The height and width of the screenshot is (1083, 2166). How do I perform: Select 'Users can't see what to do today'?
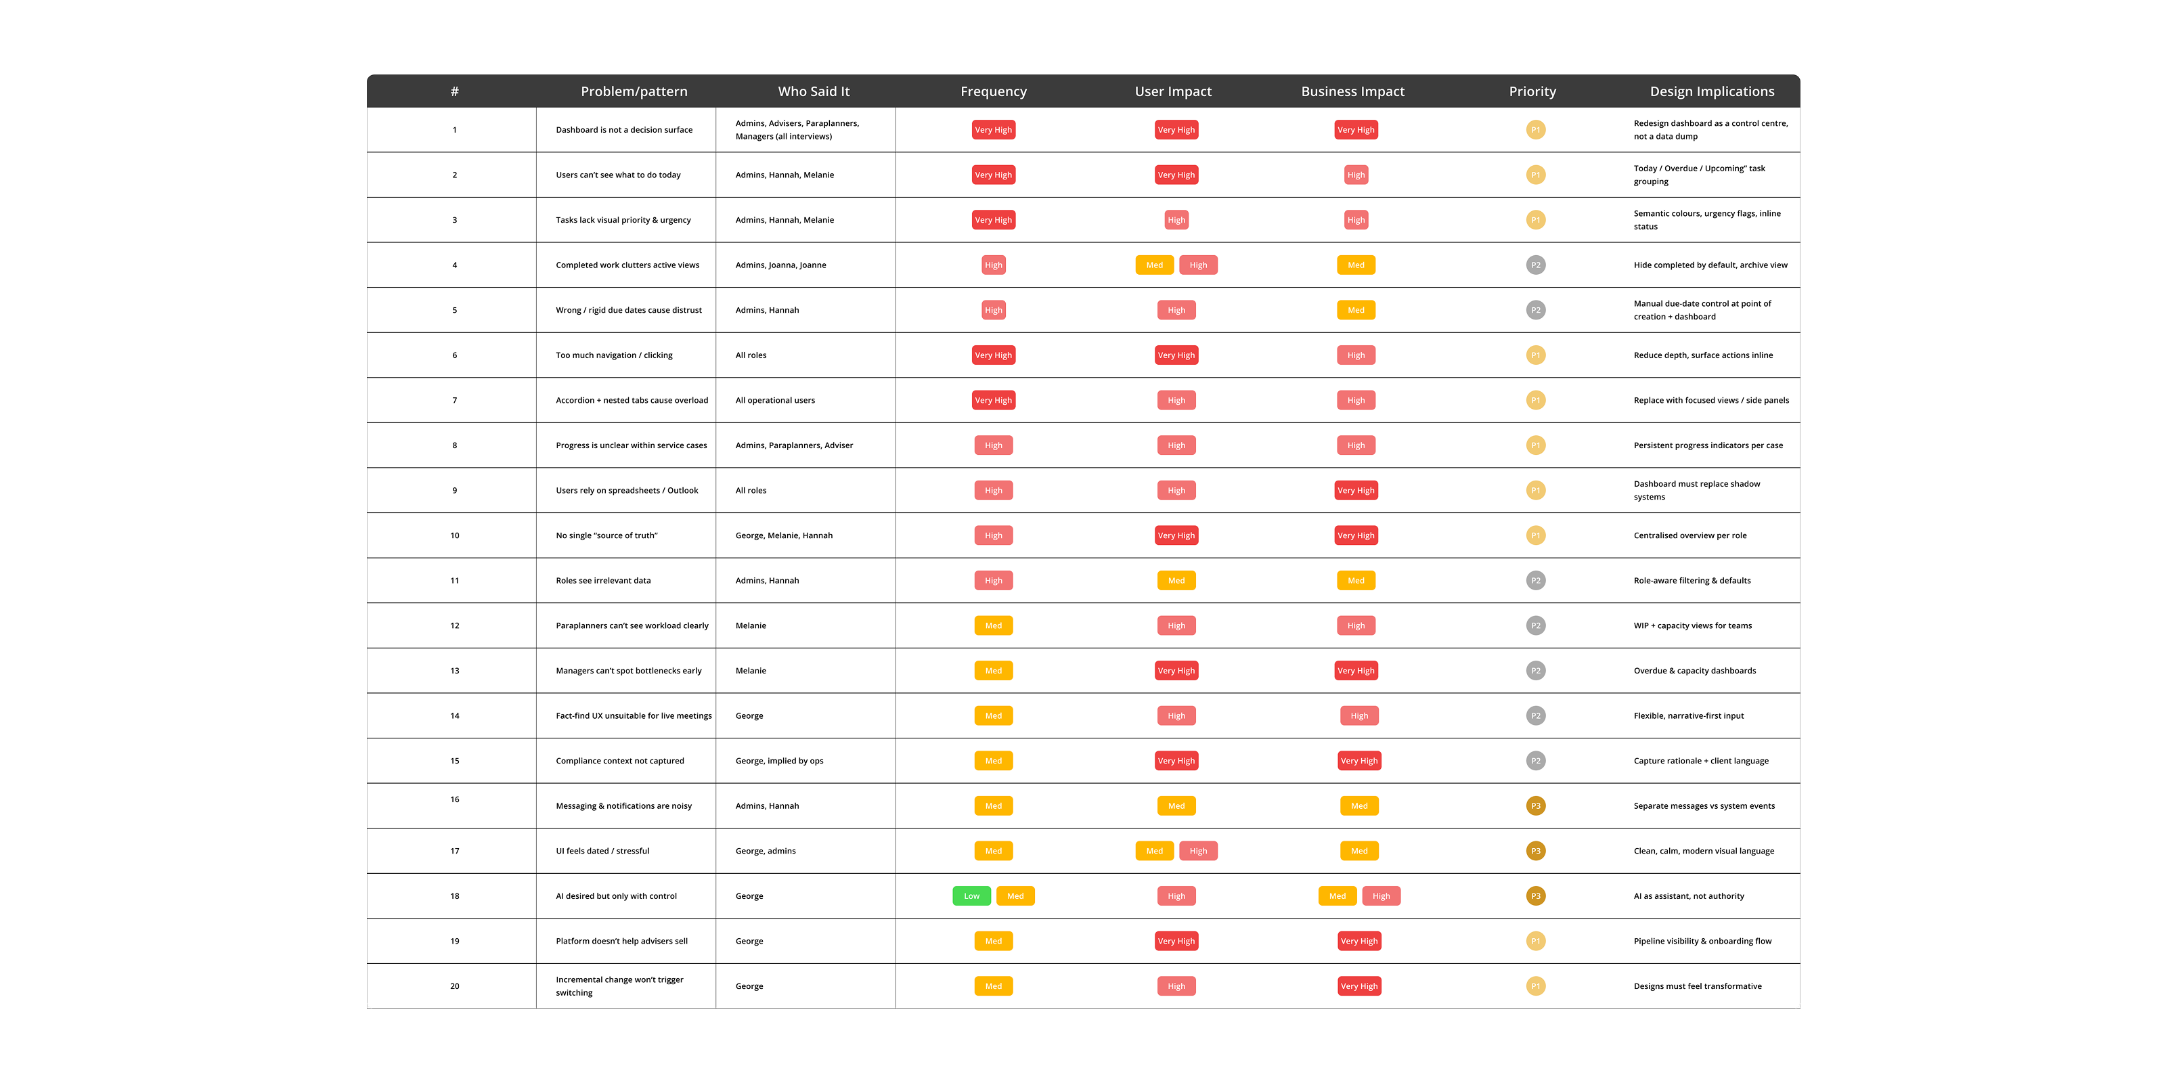pyautogui.click(x=618, y=175)
